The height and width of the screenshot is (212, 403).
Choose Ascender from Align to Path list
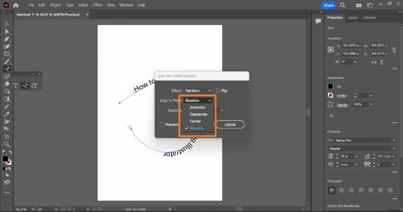197,108
